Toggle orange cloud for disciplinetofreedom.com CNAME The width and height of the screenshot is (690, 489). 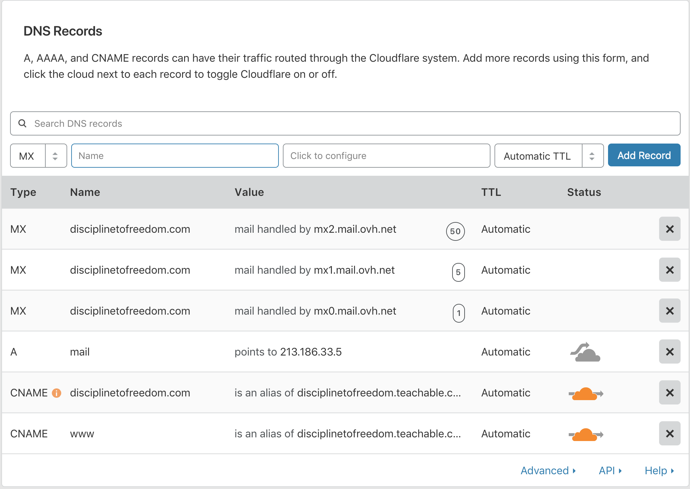click(585, 393)
